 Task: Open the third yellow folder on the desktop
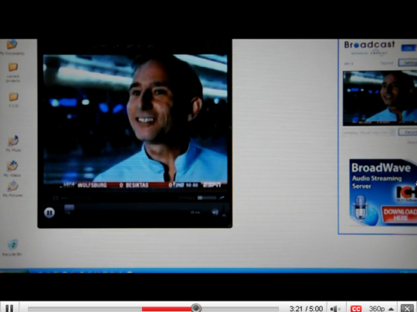coord(13,99)
